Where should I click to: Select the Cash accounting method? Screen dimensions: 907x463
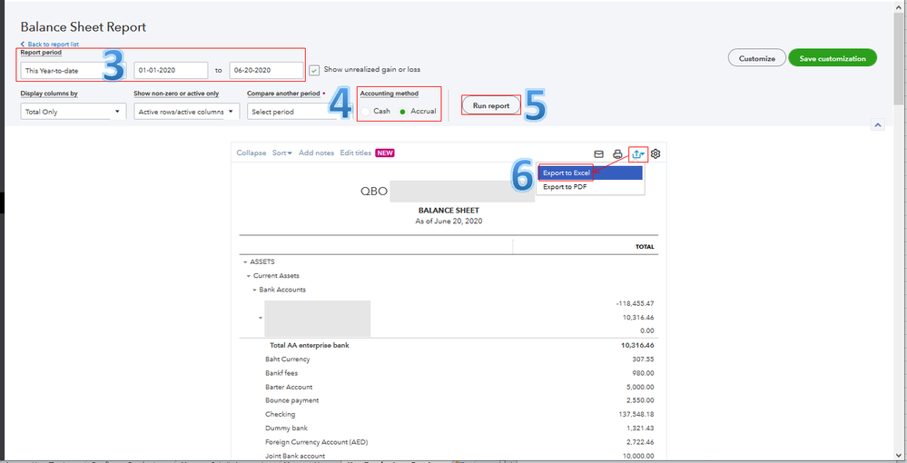365,111
